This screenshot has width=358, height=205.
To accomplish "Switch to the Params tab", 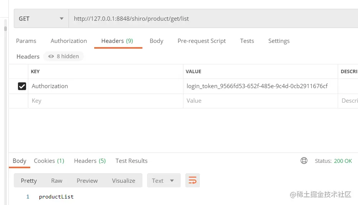I will pyautogui.click(x=26, y=41).
